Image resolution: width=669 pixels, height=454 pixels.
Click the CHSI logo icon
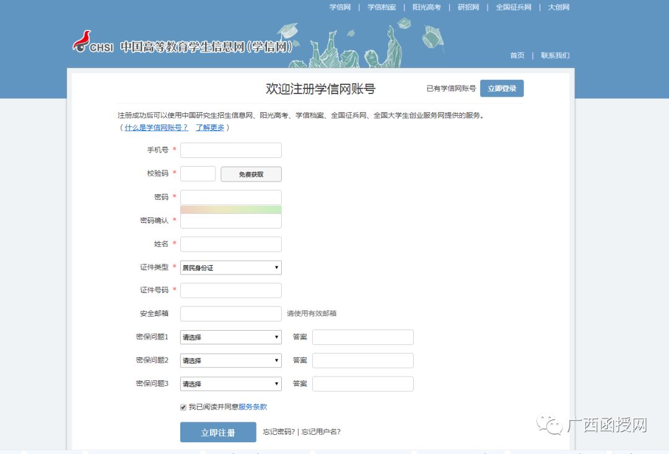(x=92, y=41)
